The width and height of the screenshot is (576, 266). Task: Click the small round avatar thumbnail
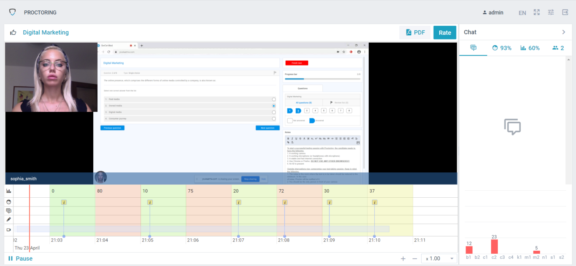click(x=101, y=177)
